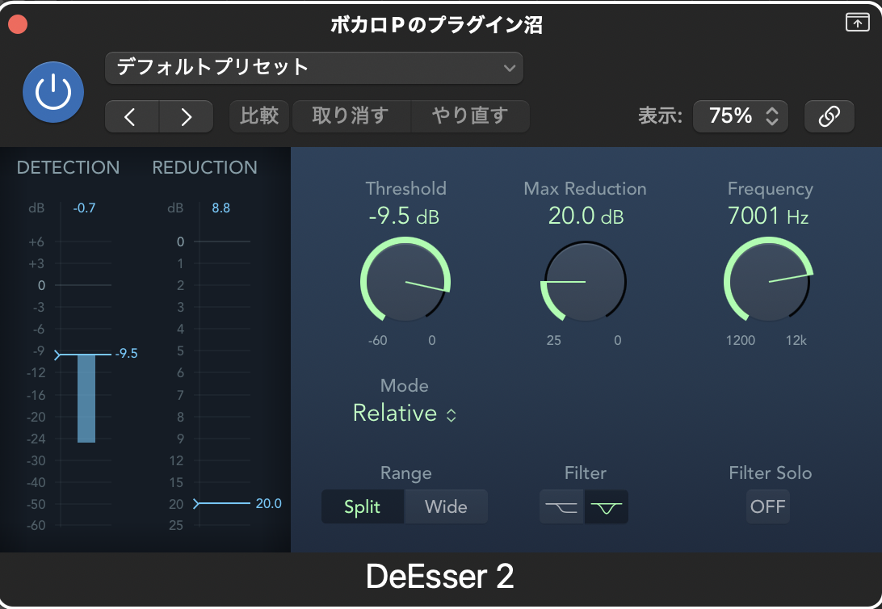
Task: Click the Threshold label
Action: pyautogui.click(x=405, y=188)
